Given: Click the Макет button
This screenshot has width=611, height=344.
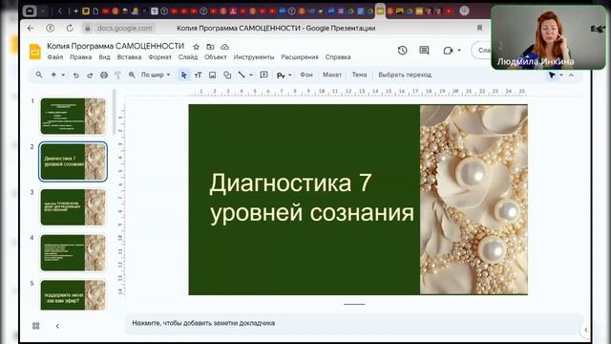Looking at the screenshot, I should point(332,75).
